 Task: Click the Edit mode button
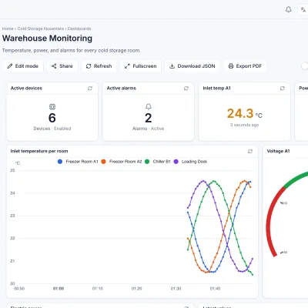[23, 66]
